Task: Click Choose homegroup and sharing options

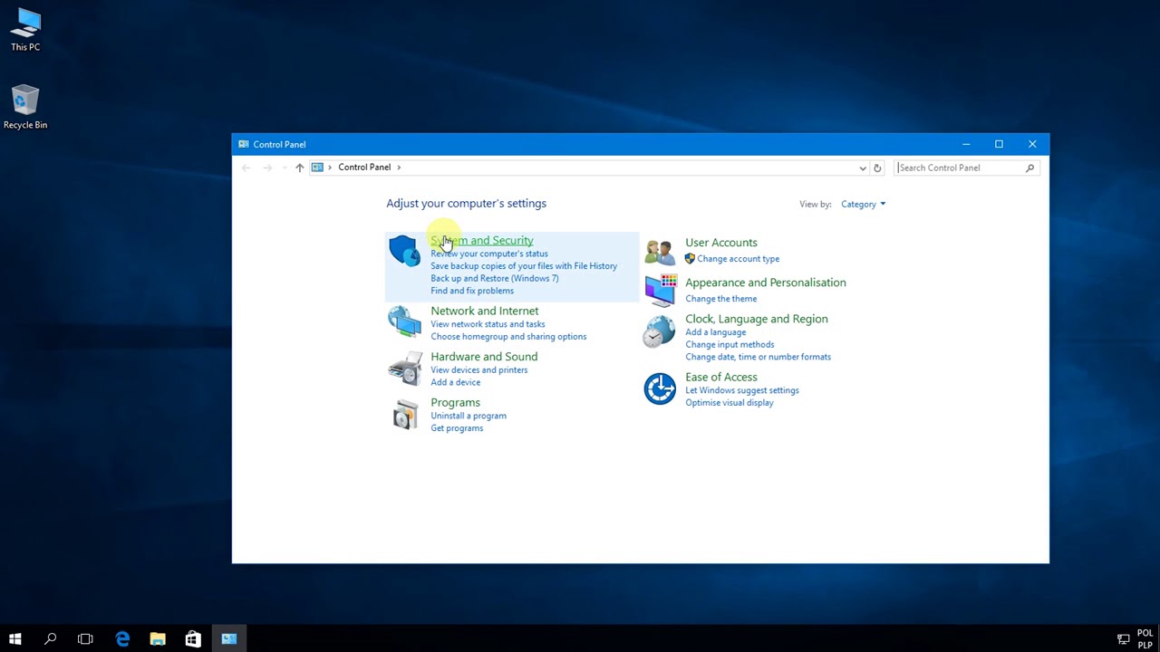Action: click(x=508, y=337)
